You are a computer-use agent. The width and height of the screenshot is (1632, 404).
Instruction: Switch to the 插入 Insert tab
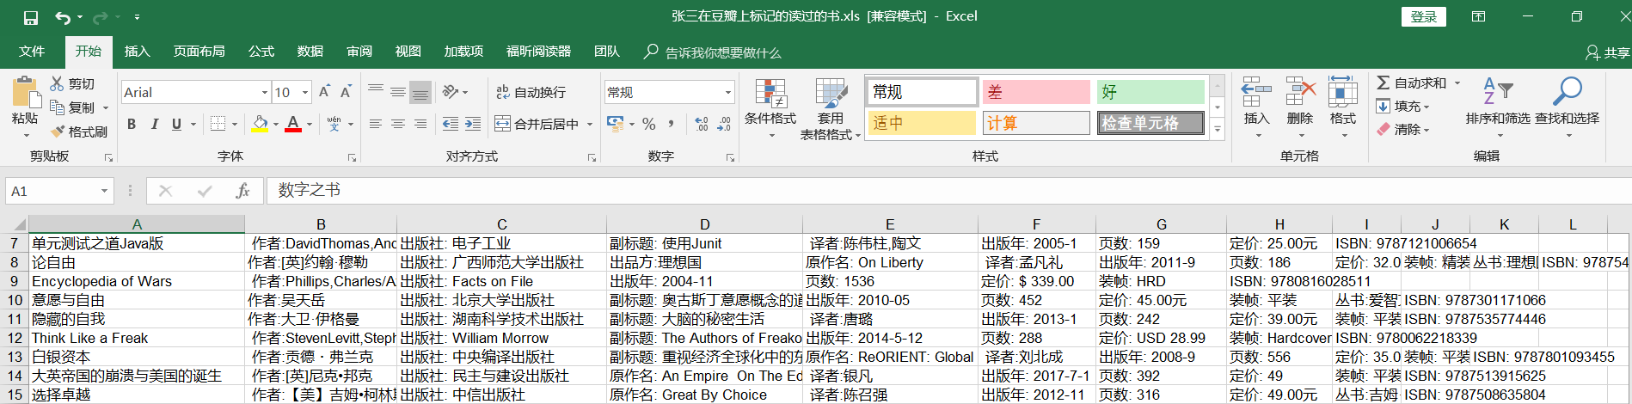click(x=137, y=52)
